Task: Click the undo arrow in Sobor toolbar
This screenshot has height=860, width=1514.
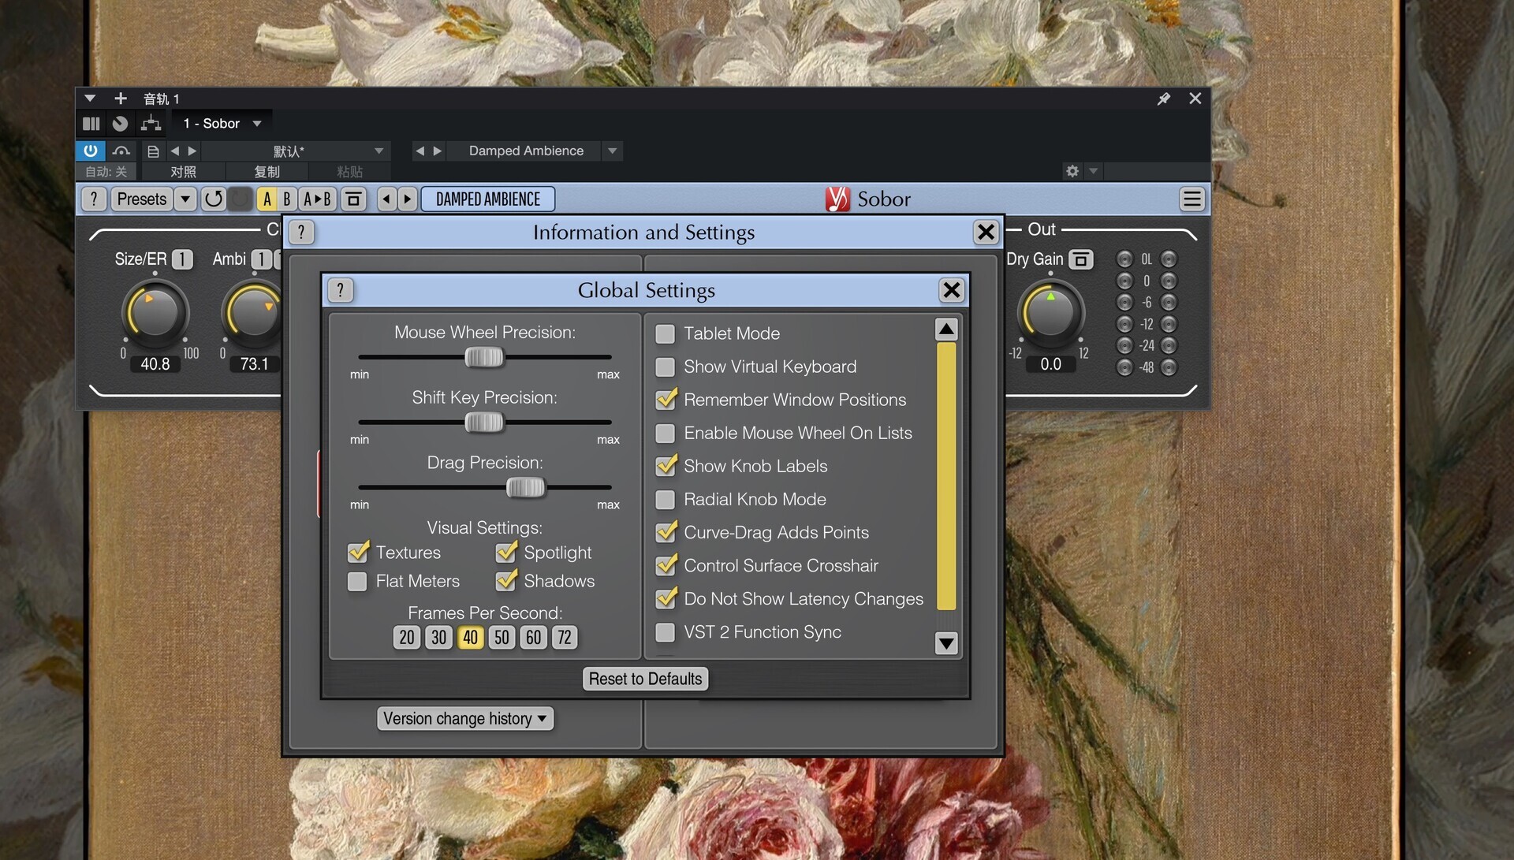Action: point(213,199)
